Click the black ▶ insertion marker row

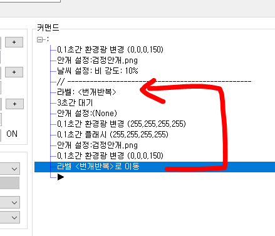(61, 177)
